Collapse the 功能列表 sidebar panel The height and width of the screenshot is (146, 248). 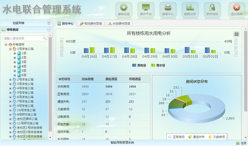click(49, 23)
